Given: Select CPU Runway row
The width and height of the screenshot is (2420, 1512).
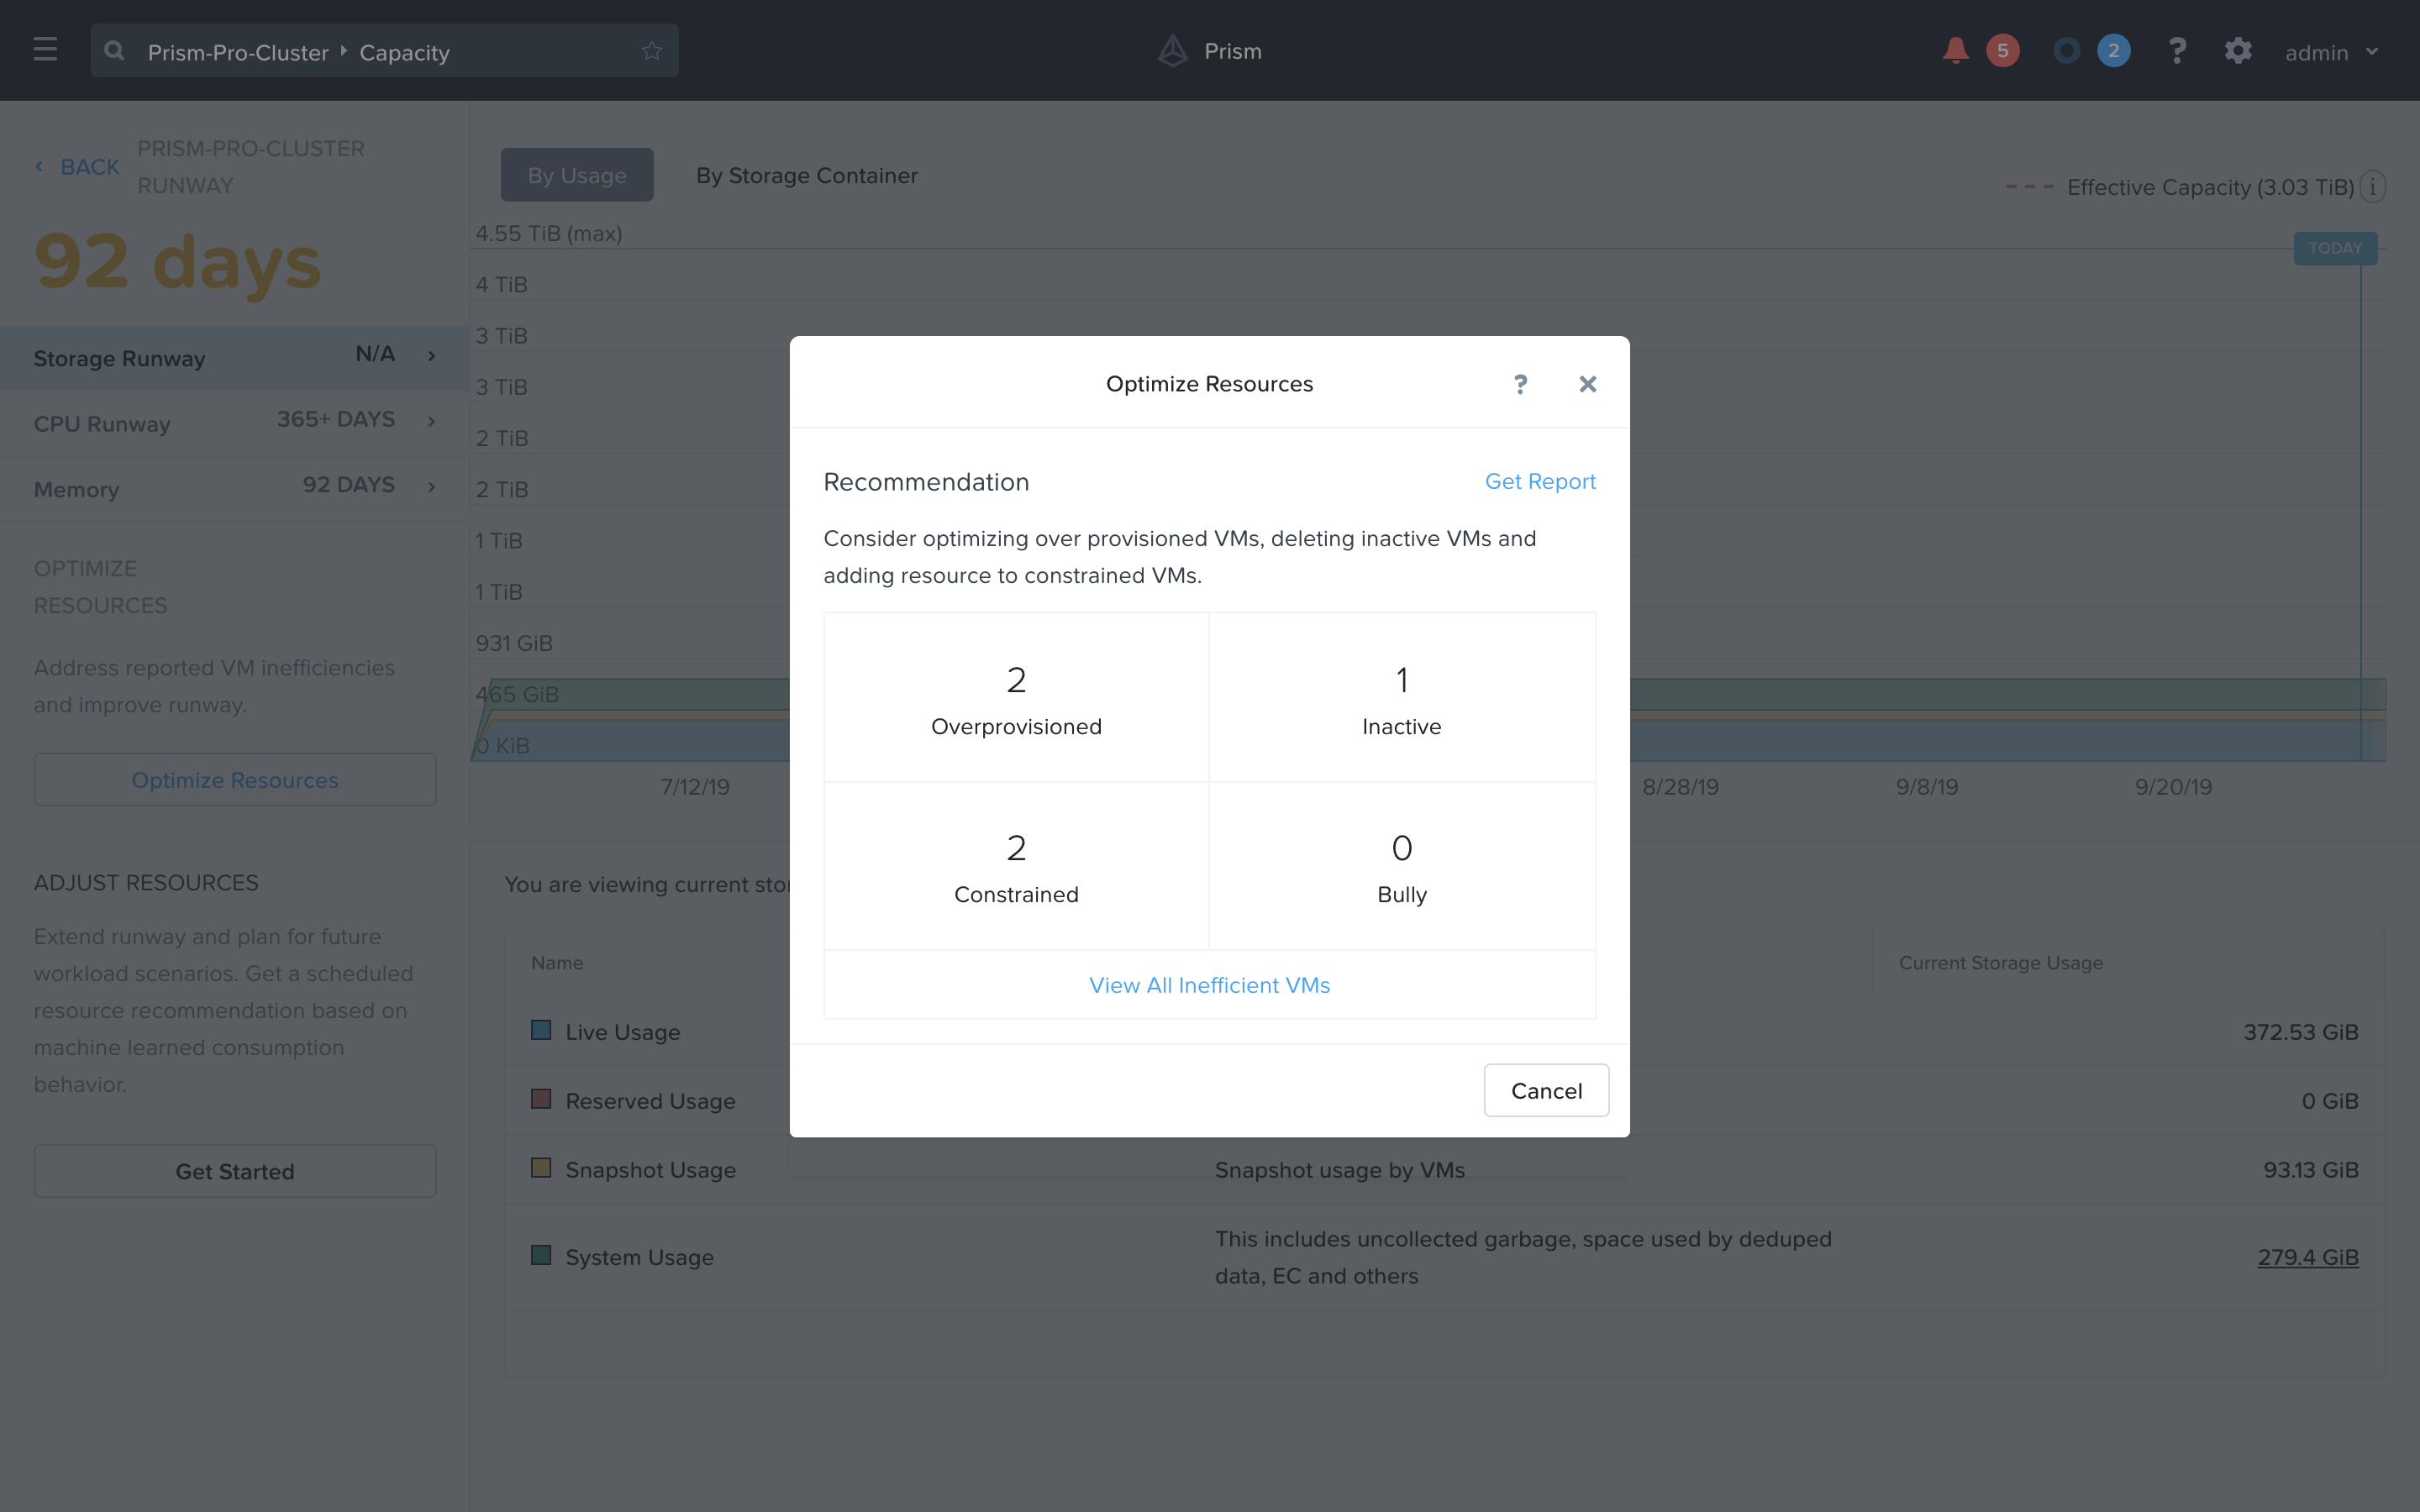Looking at the screenshot, I should [235, 423].
